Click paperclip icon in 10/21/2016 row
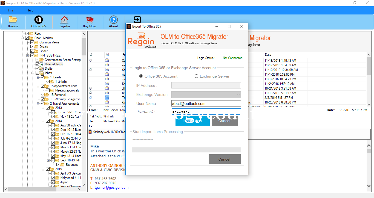Image resolution: width=374 pixels, height=198 pixels. click(x=91, y=88)
